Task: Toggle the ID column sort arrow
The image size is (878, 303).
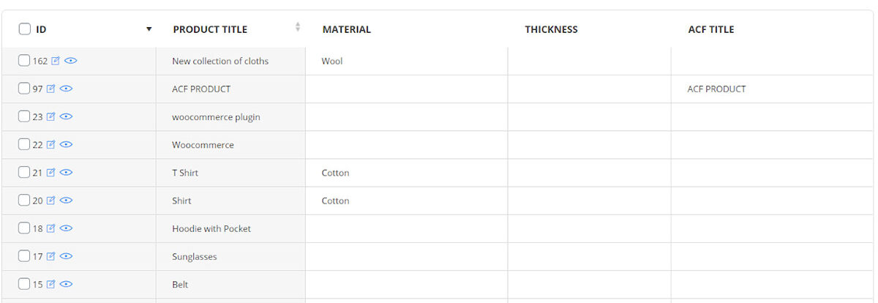Action: pos(149,29)
